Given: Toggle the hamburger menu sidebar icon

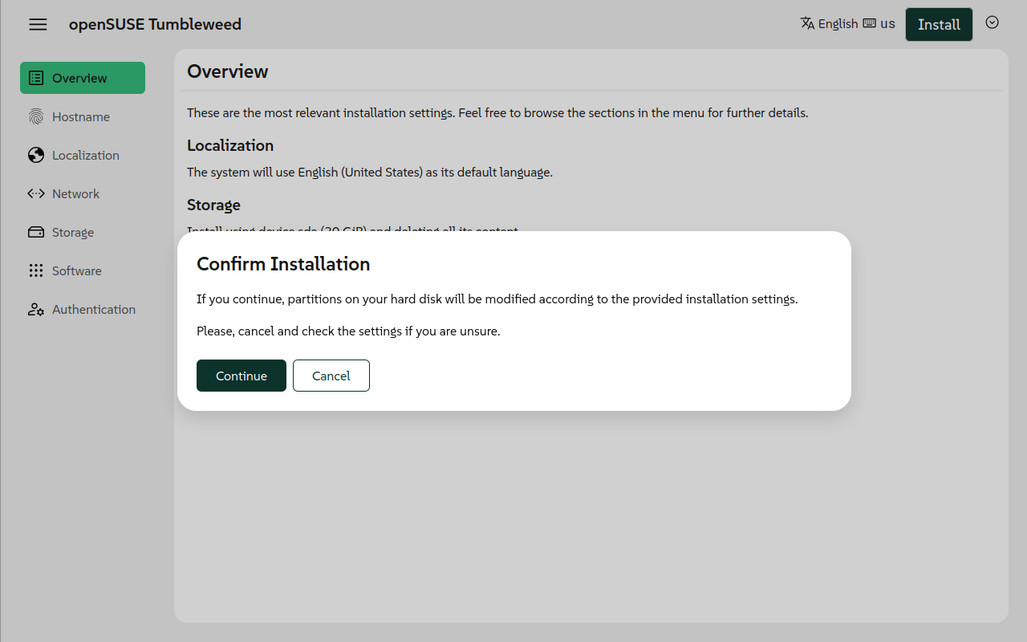Looking at the screenshot, I should point(38,24).
